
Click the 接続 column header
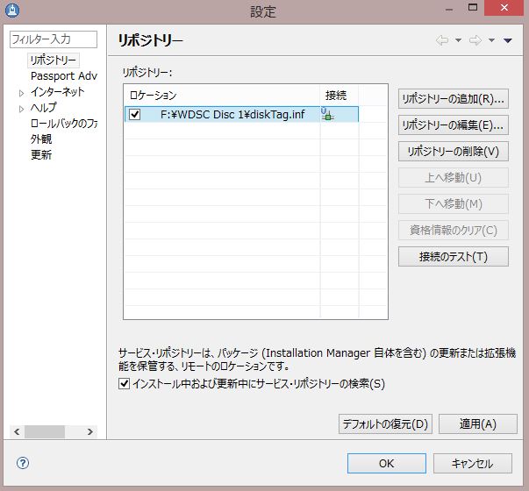pos(339,95)
